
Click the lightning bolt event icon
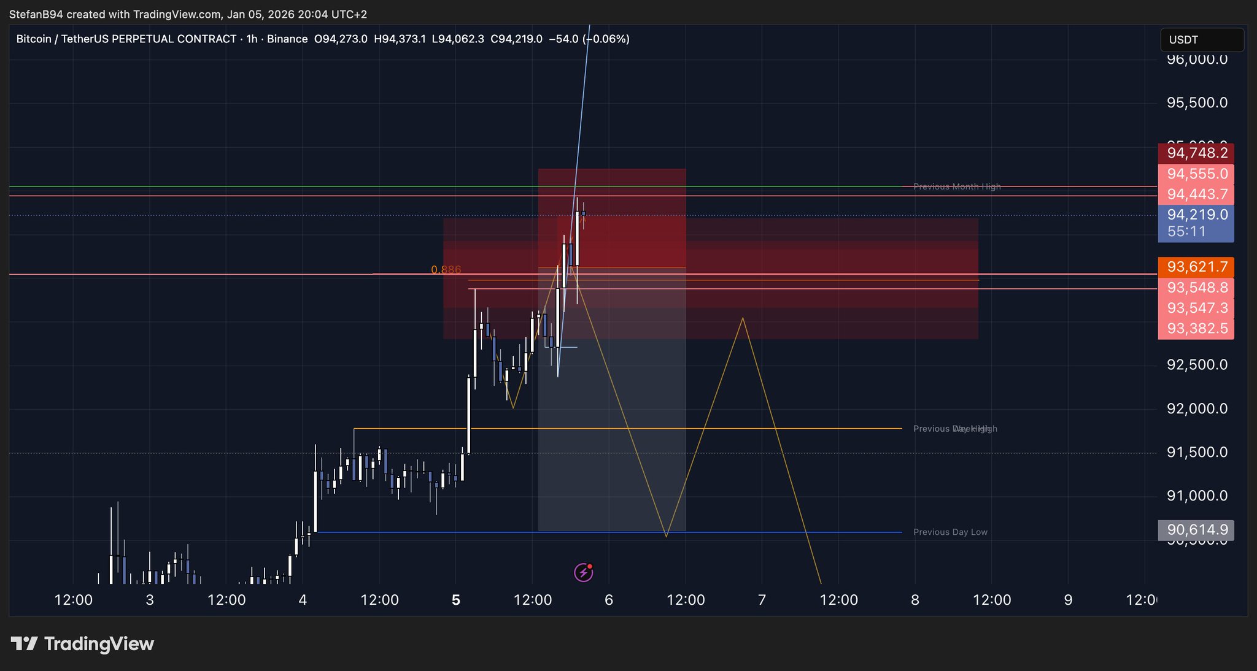(583, 573)
